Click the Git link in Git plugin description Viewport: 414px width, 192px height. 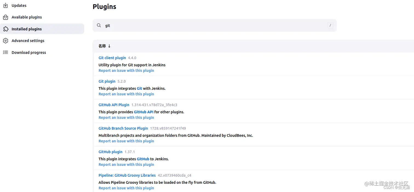[x=139, y=88]
